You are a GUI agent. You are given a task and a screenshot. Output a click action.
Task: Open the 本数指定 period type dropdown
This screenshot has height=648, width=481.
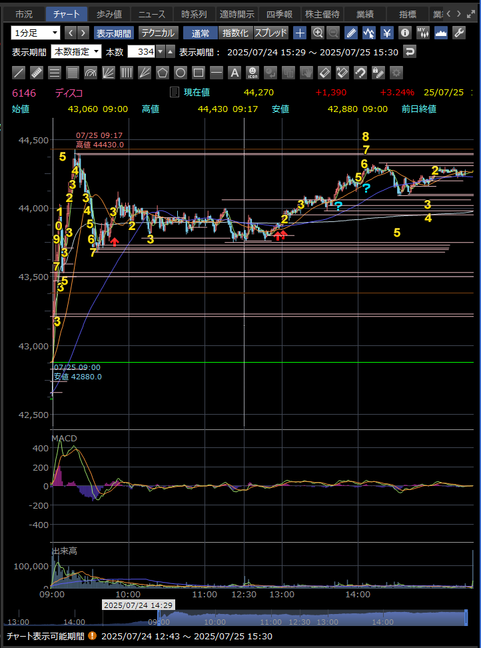tap(76, 51)
